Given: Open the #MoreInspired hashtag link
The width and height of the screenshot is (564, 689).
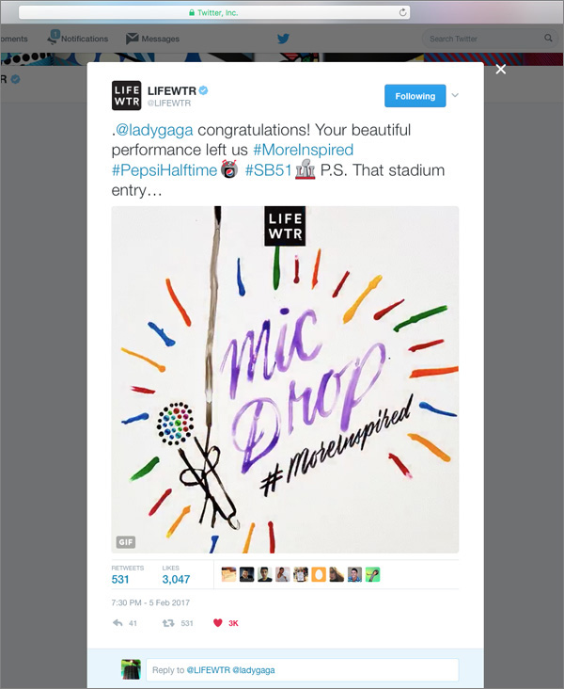Looking at the screenshot, I should click(304, 150).
